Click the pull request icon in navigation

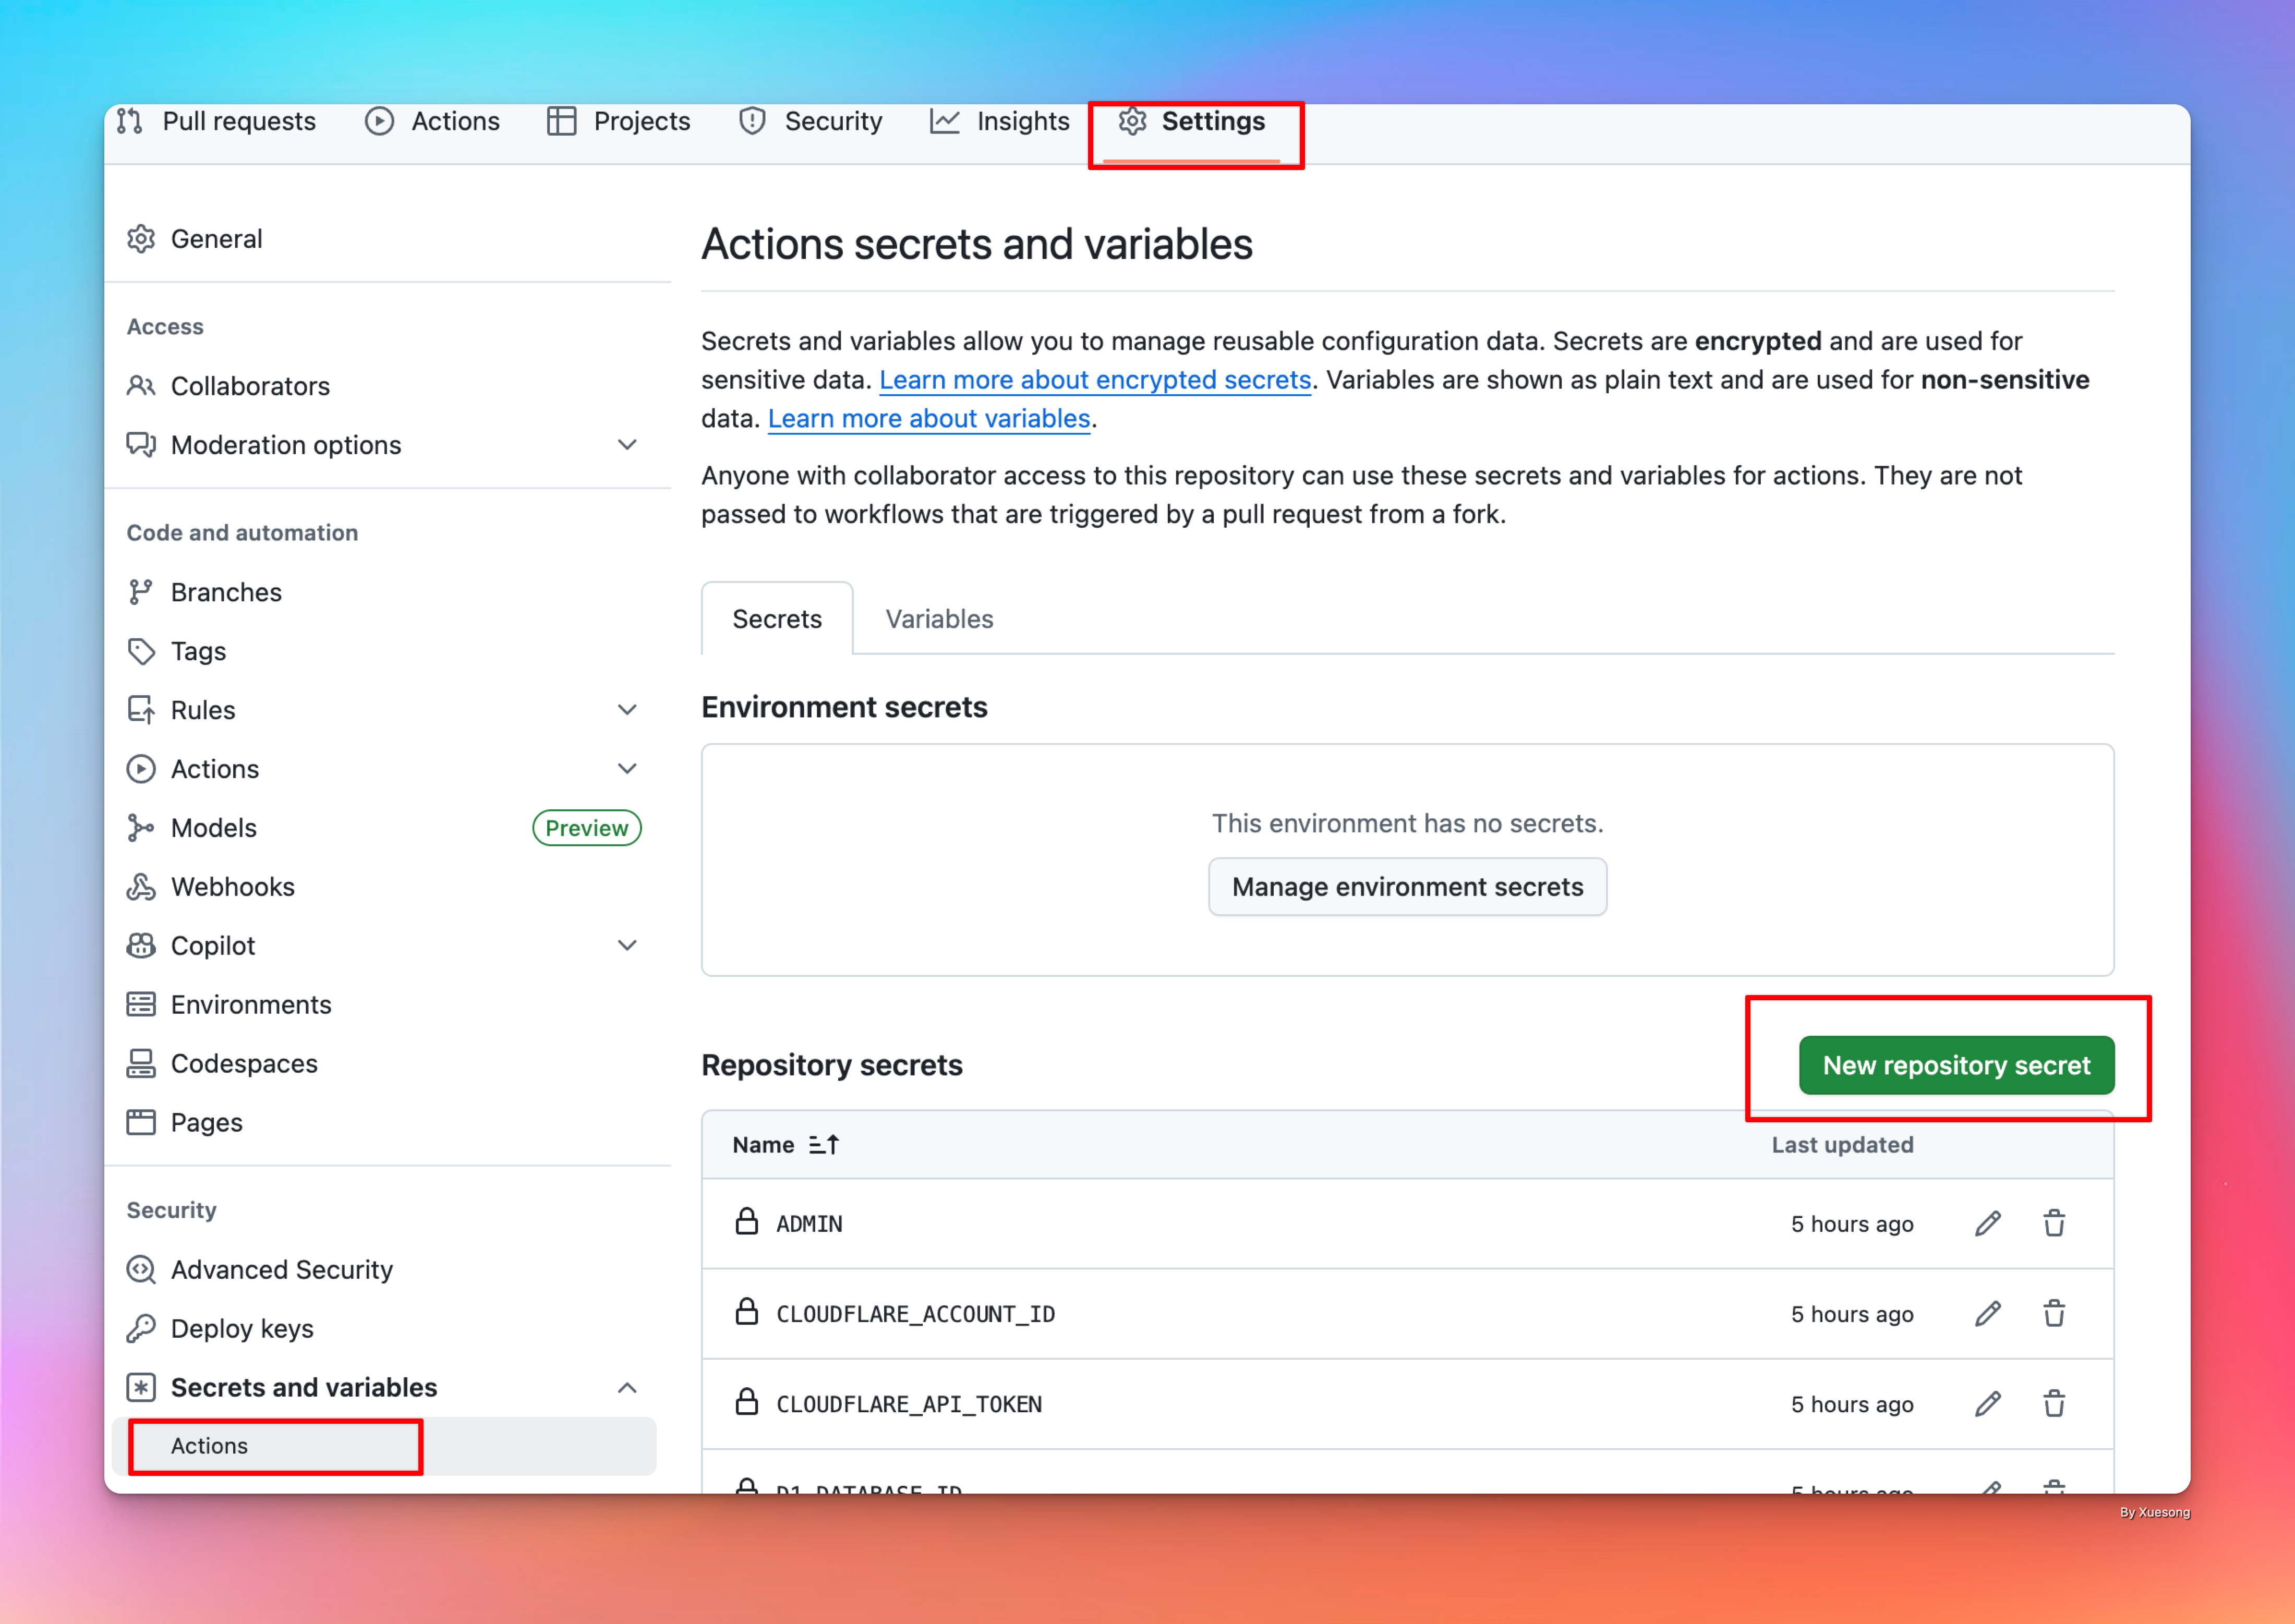(x=129, y=121)
